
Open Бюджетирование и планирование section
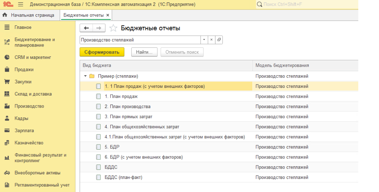click(x=35, y=42)
